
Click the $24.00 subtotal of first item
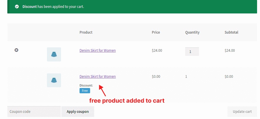tap(230, 51)
